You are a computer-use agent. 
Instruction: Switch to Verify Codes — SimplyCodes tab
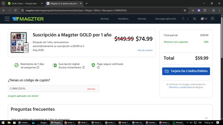point(24,3)
